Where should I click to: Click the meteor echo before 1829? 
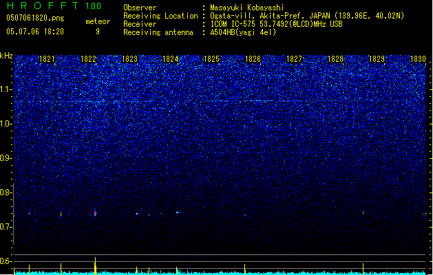pos(363,212)
